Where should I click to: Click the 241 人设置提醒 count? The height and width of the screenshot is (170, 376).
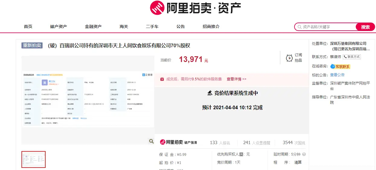257,143
